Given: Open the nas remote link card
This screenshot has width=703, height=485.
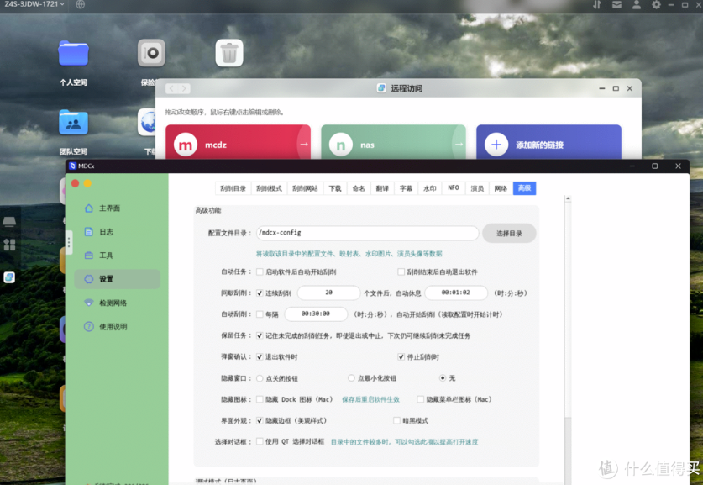Looking at the screenshot, I should tap(394, 142).
